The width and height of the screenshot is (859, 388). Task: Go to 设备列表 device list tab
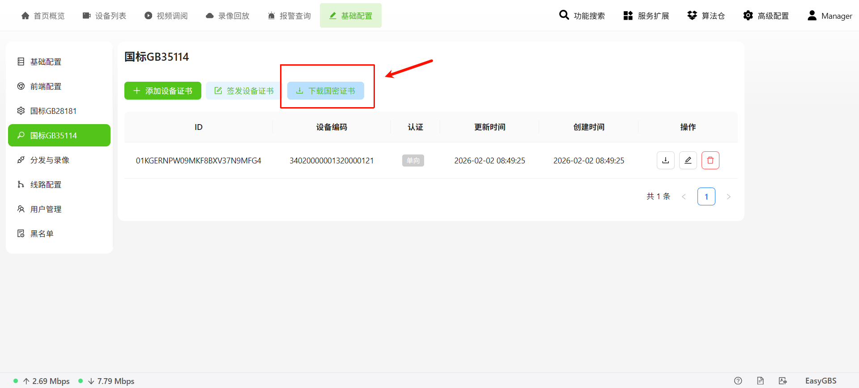pyautogui.click(x=104, y=16)
